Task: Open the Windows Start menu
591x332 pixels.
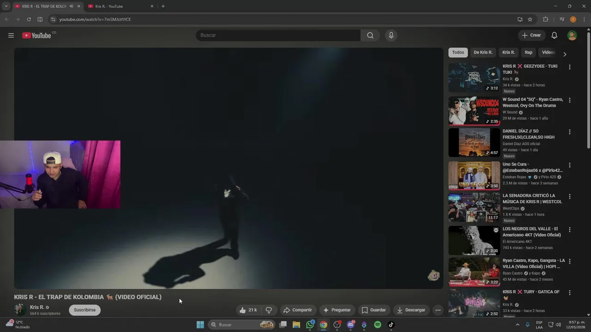Action: [200, 325]
